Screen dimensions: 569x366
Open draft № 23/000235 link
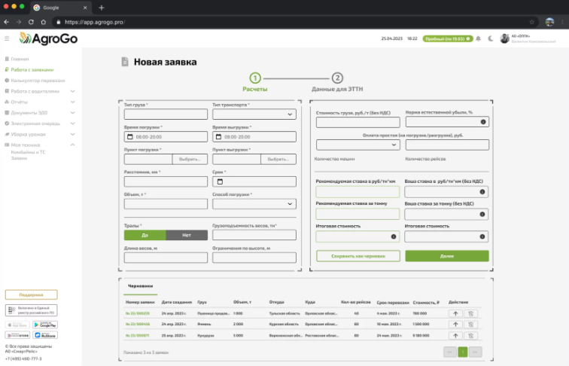tap(138, 313)
